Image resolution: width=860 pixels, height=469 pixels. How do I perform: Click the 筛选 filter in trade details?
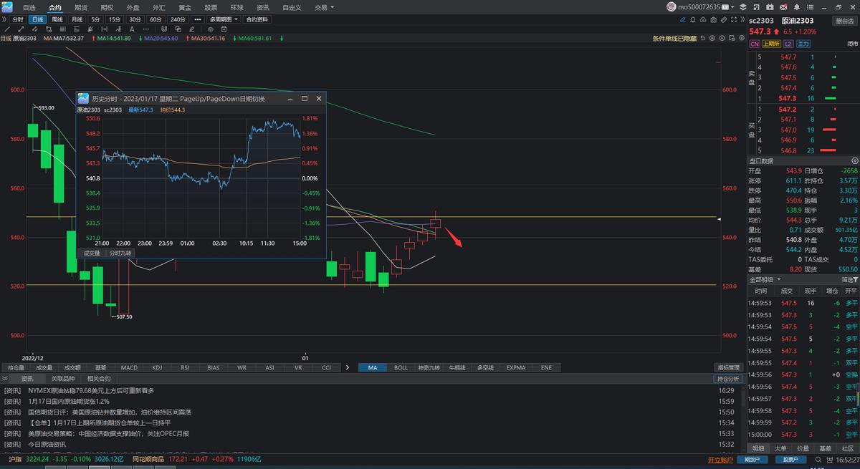849,279
